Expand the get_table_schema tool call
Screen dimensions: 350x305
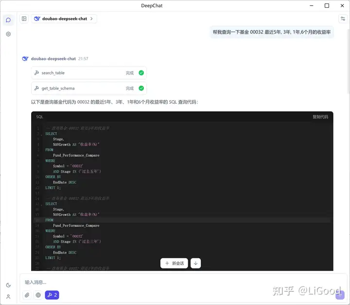coord(89,88)
